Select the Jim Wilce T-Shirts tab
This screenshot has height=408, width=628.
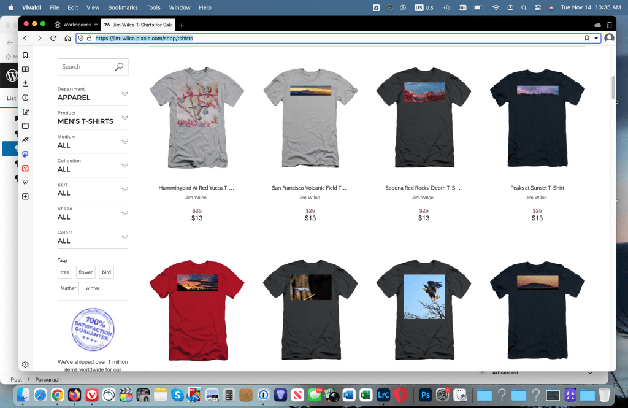pyautogui.click(x=137, y=25)
